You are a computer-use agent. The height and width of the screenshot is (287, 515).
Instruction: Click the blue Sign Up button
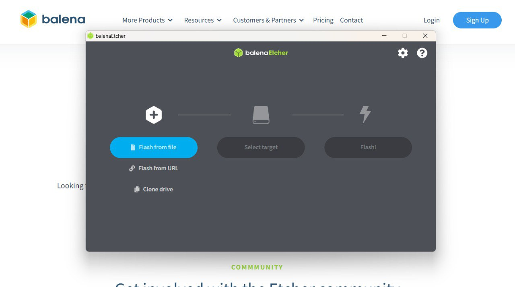(x=477, y=20)
